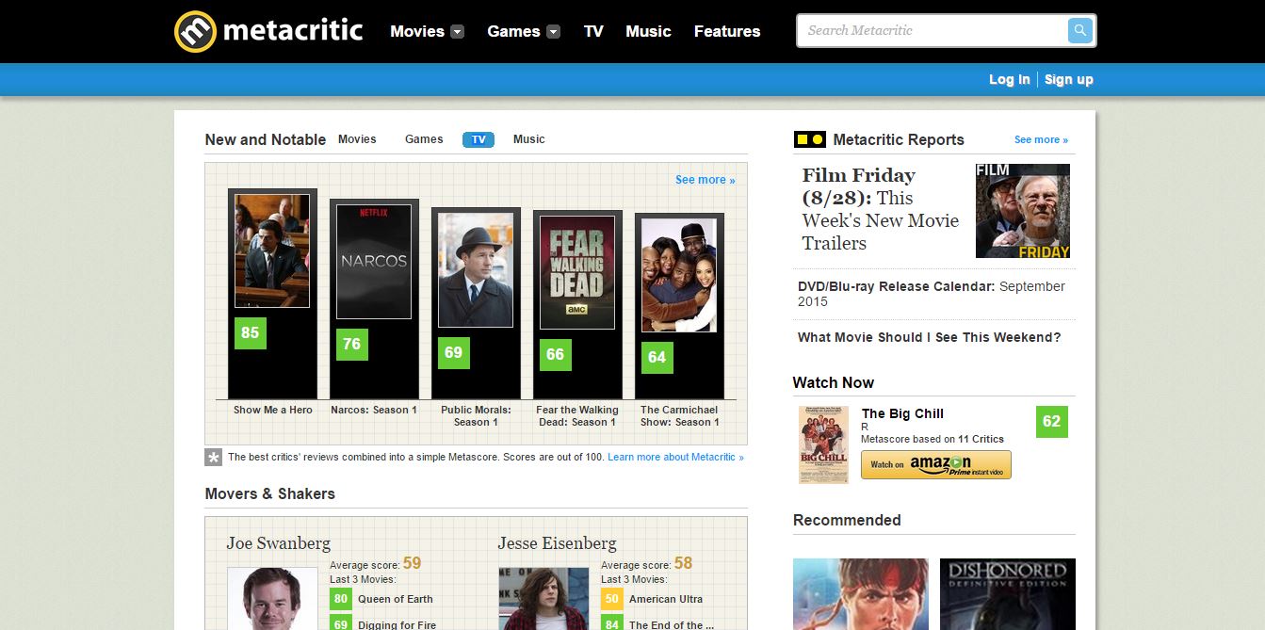1265x630 pixels.
Task: Click the Sign up link
Action: pyautogui.click(x=1069, y=79)
